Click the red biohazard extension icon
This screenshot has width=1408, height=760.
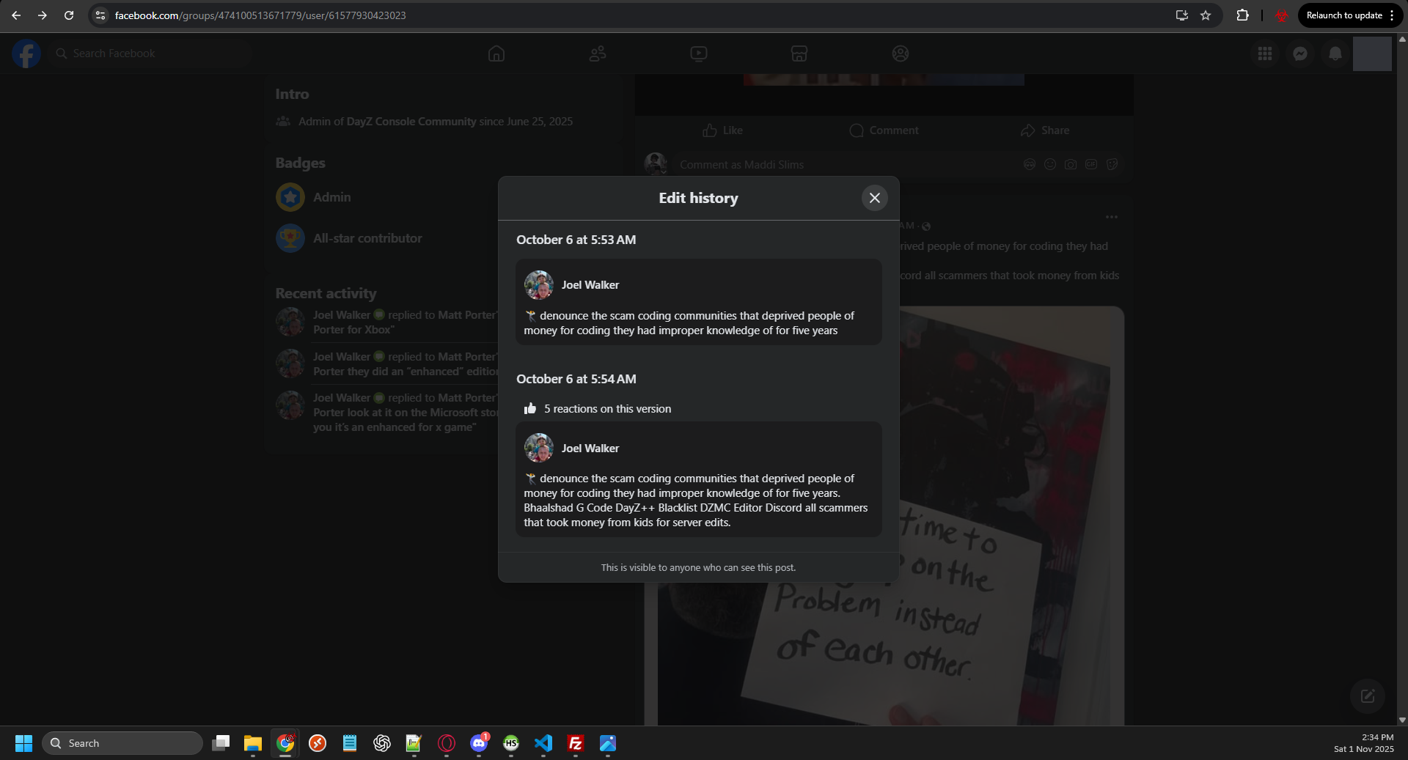1282,15
